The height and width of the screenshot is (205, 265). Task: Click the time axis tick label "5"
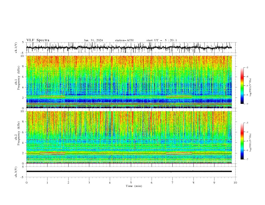pyautogui.click(x=131, y=183)
